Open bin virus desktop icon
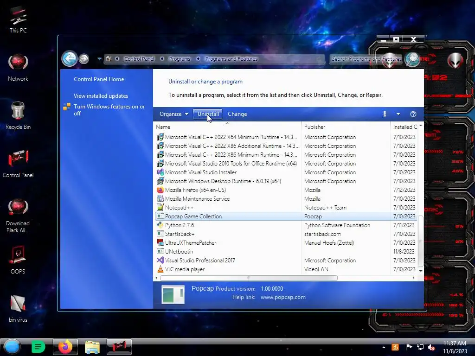The height and width of the screenshot is (356, 475). (x=18, y=309)
